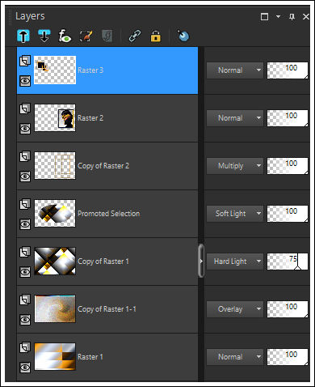Click the layer link chain icon

tap(135, 36)
